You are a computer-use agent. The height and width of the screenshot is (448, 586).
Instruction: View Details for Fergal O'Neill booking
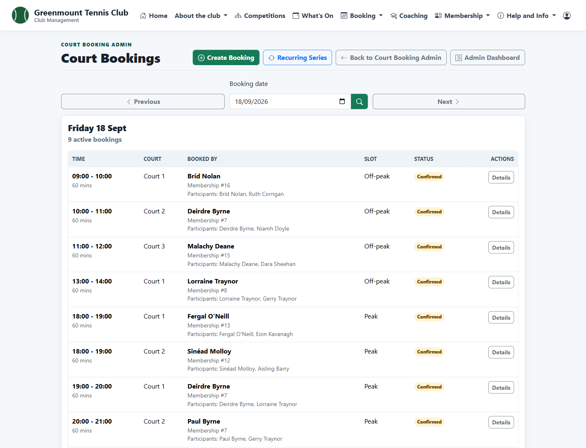click(501, 318)
